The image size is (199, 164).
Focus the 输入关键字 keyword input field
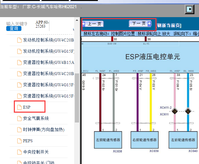17,24
